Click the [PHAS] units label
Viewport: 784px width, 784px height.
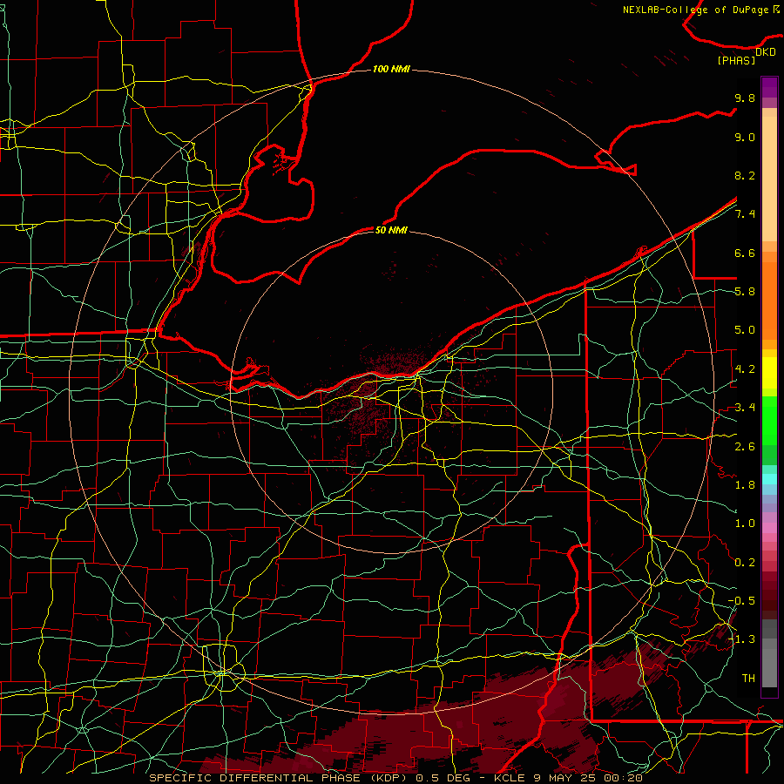736,61
